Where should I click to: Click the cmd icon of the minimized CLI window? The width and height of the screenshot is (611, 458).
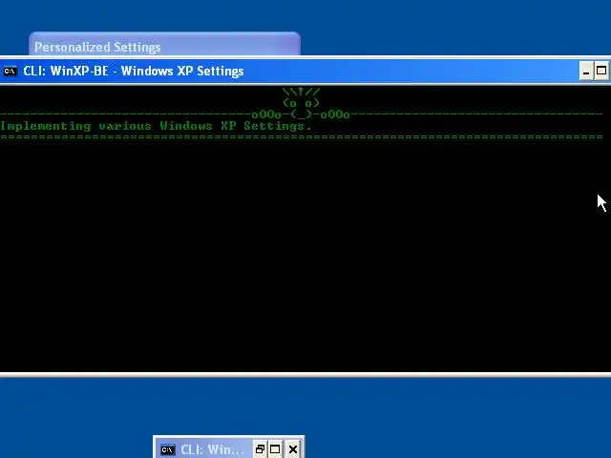[168, 449]
